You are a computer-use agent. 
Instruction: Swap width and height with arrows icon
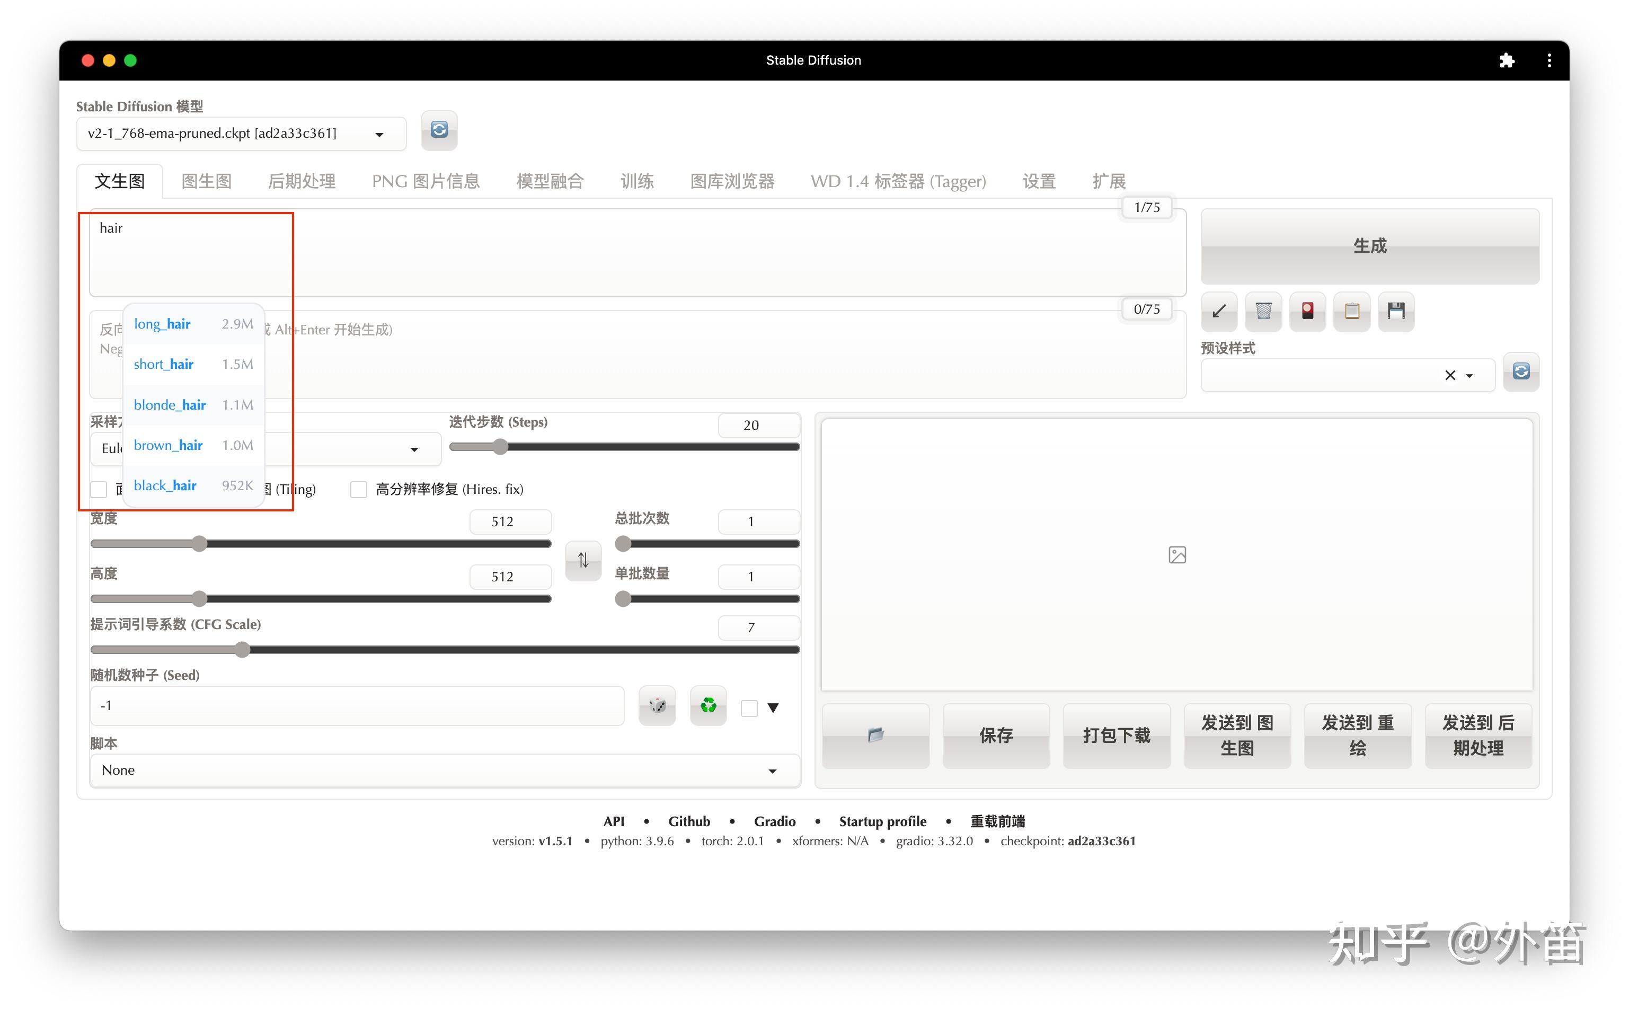[582, 560]
